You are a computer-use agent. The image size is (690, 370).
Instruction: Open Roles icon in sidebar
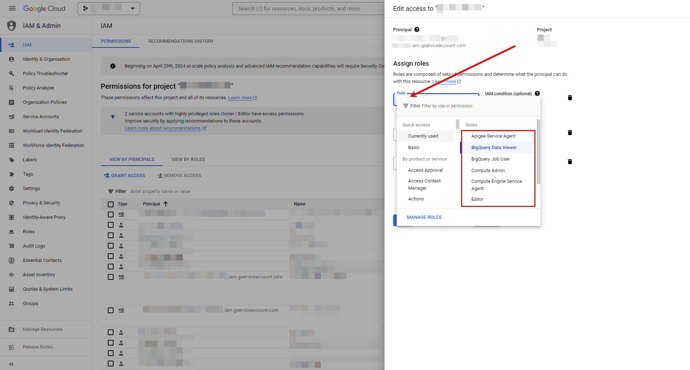(11, 232)
